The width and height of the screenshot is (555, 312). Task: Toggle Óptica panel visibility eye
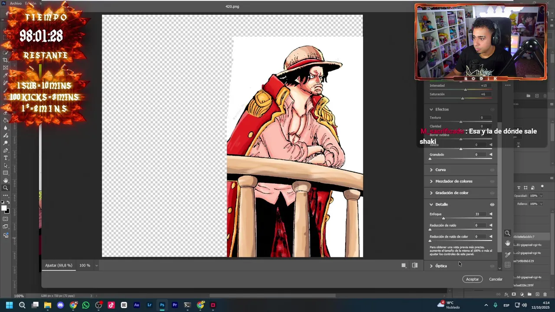(492, 266)
